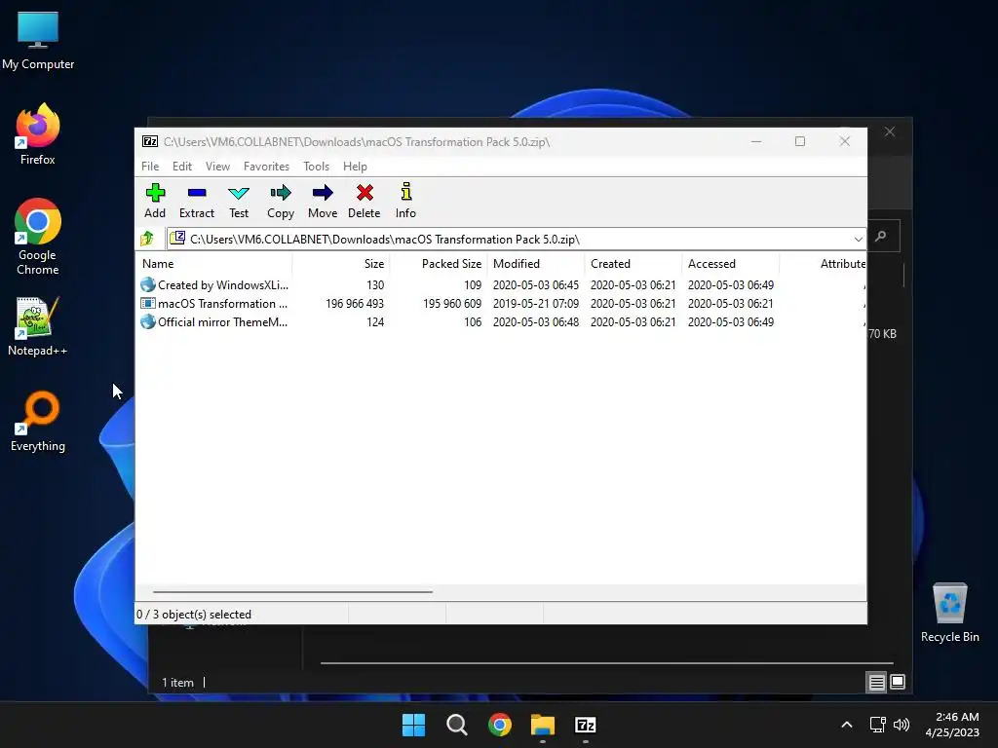Click modified date 2019-05-21 07:09
Image resolution: width=998 pixels, height=748 pixels.
point(536,304)
